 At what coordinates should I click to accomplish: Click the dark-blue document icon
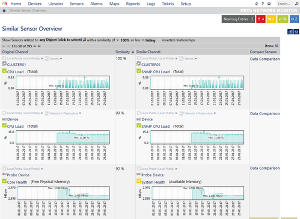(x=290, y=32)
